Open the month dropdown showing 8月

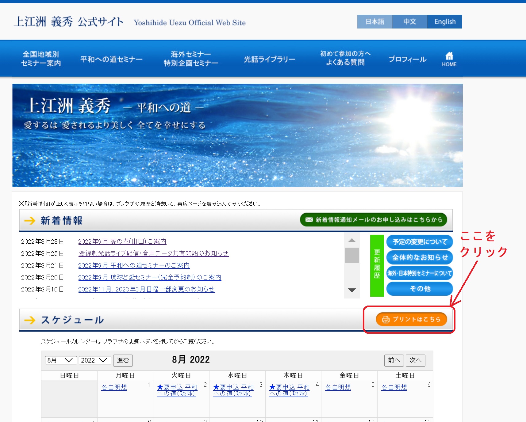pos(60,360)
